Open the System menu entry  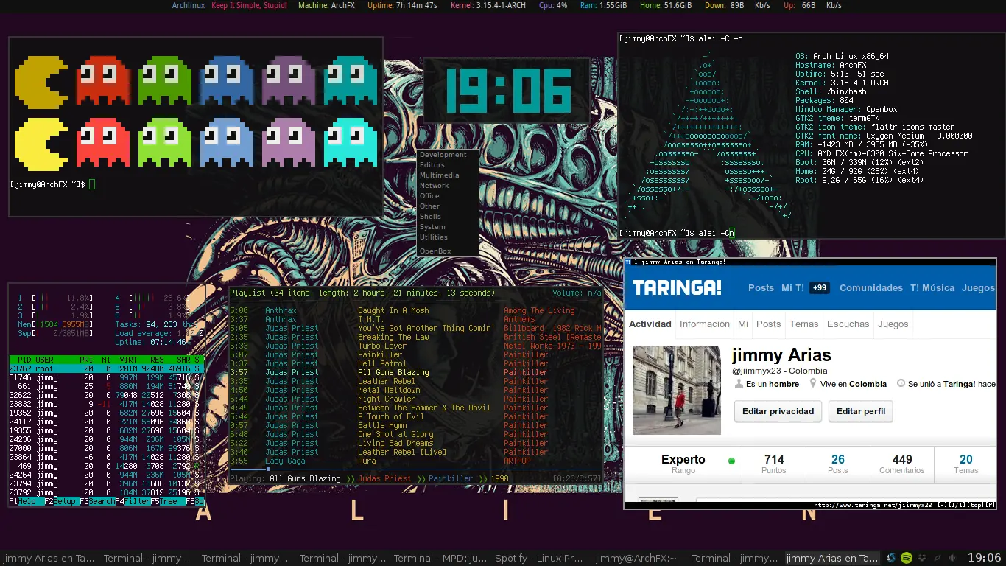coord(449,227)
